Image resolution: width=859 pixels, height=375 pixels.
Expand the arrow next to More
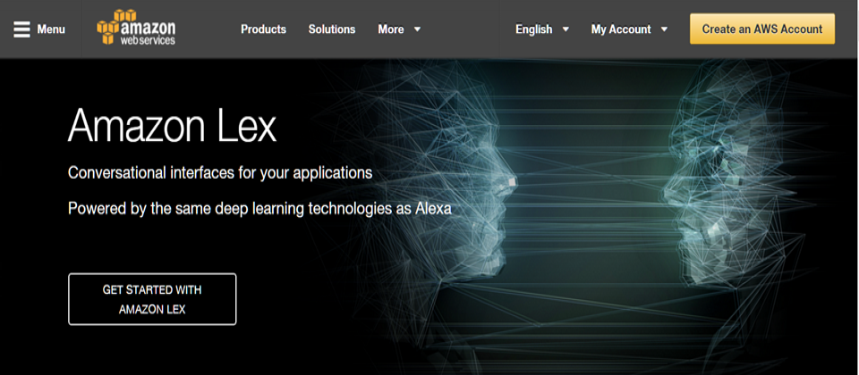[417, 29]
